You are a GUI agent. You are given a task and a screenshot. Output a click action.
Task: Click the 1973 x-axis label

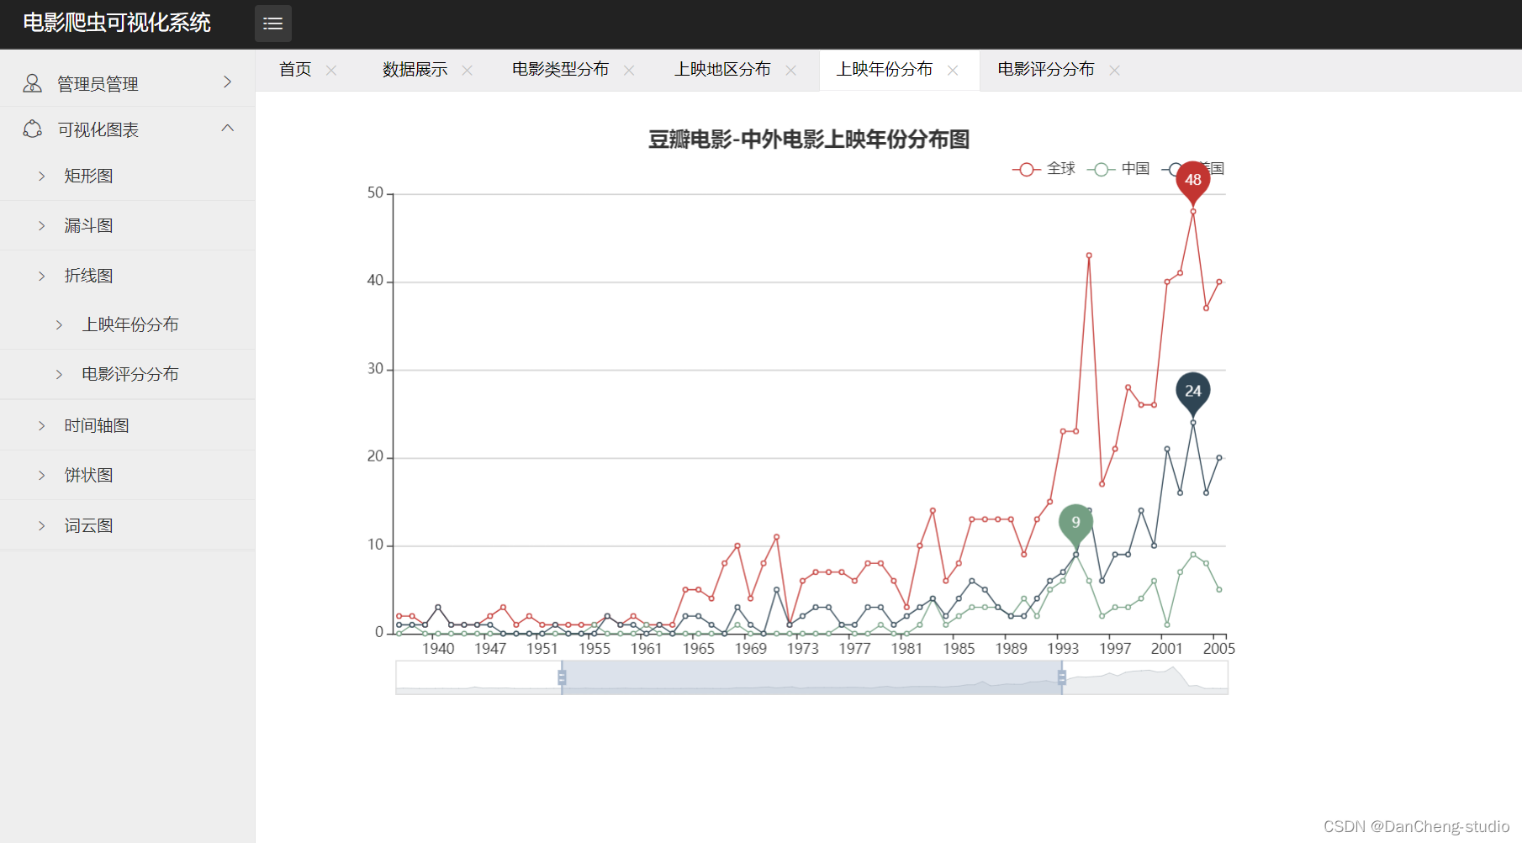[802, 649]
